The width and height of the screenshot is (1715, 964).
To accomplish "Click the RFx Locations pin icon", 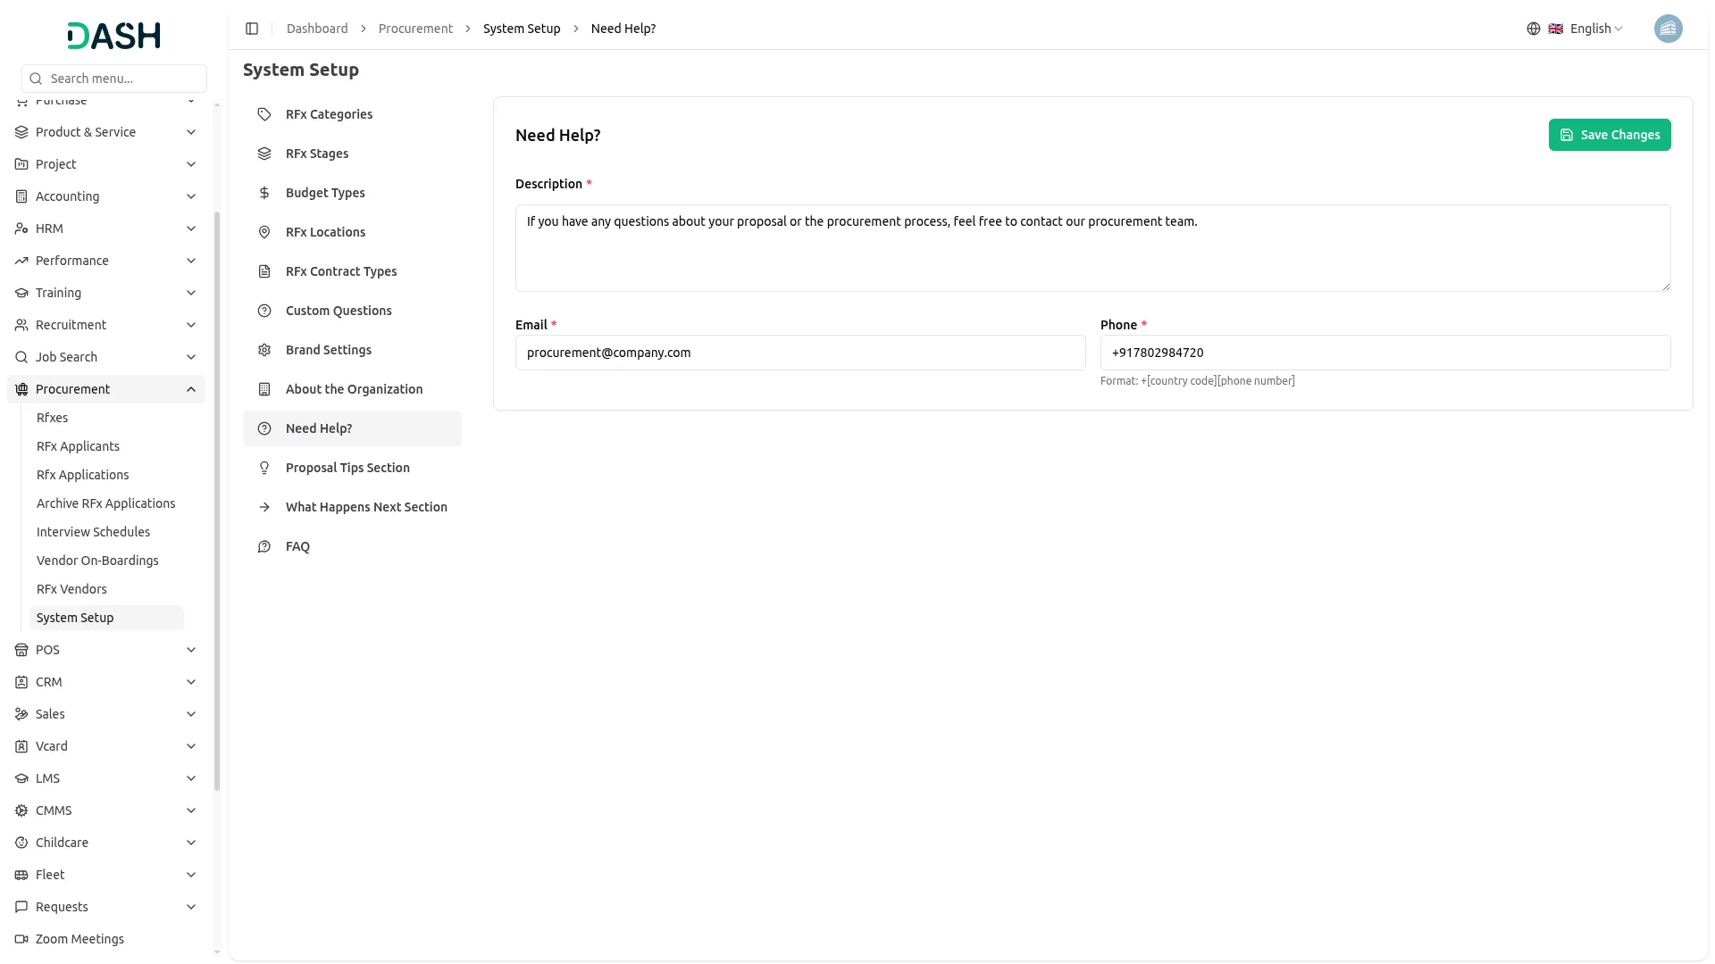I will pyautogui.click(x=264, y=232).
